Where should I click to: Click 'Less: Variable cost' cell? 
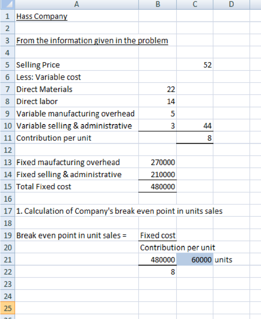[x=76, y=77]
